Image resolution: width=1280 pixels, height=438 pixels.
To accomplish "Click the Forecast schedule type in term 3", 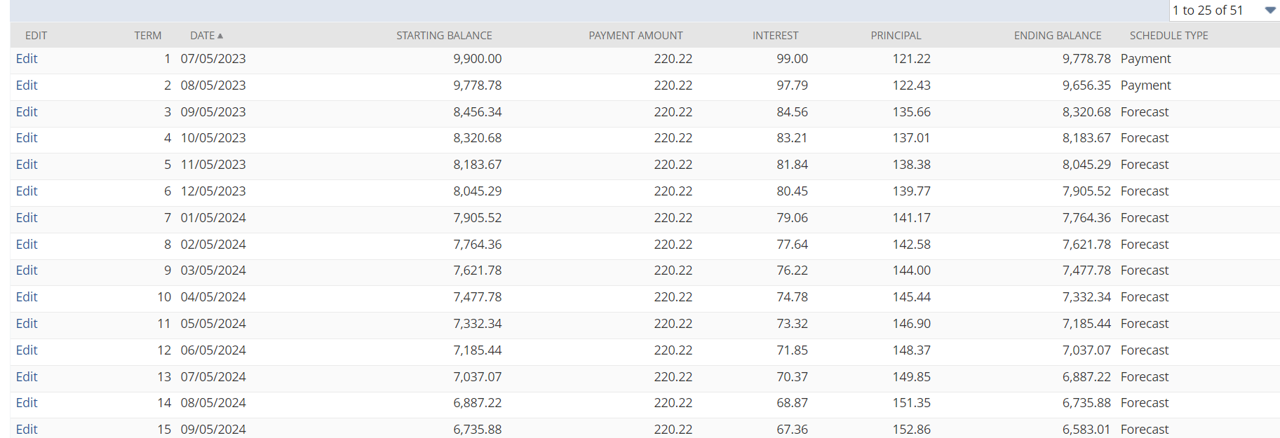I will click(x=1145, y=112).
